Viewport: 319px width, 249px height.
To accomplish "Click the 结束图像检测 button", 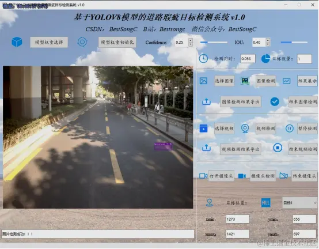I will (x=303, y=101).
